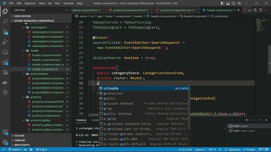Collapse the products folder
Viewport: 271px width, 152px height.
36,97
